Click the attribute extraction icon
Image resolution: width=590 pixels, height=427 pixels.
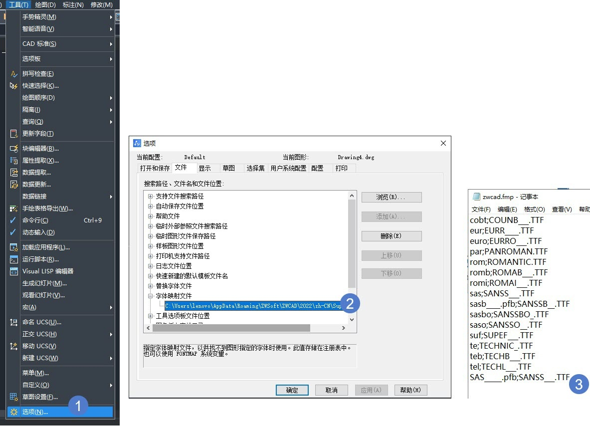coord(13,161)
